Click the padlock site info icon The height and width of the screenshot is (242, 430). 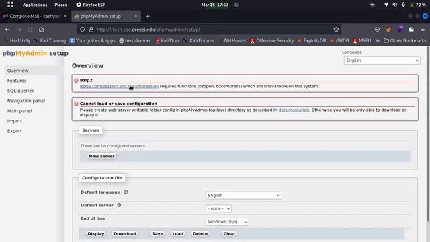pyautogui.click(x=91, y=30)
